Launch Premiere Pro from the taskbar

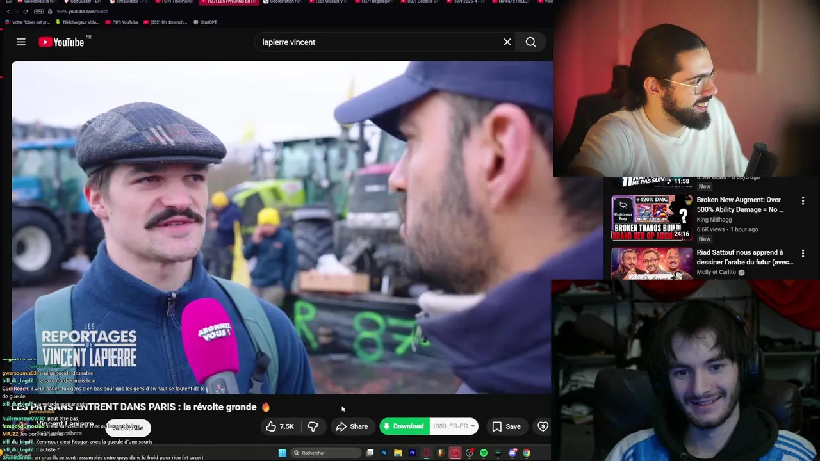tap(413, 453)
